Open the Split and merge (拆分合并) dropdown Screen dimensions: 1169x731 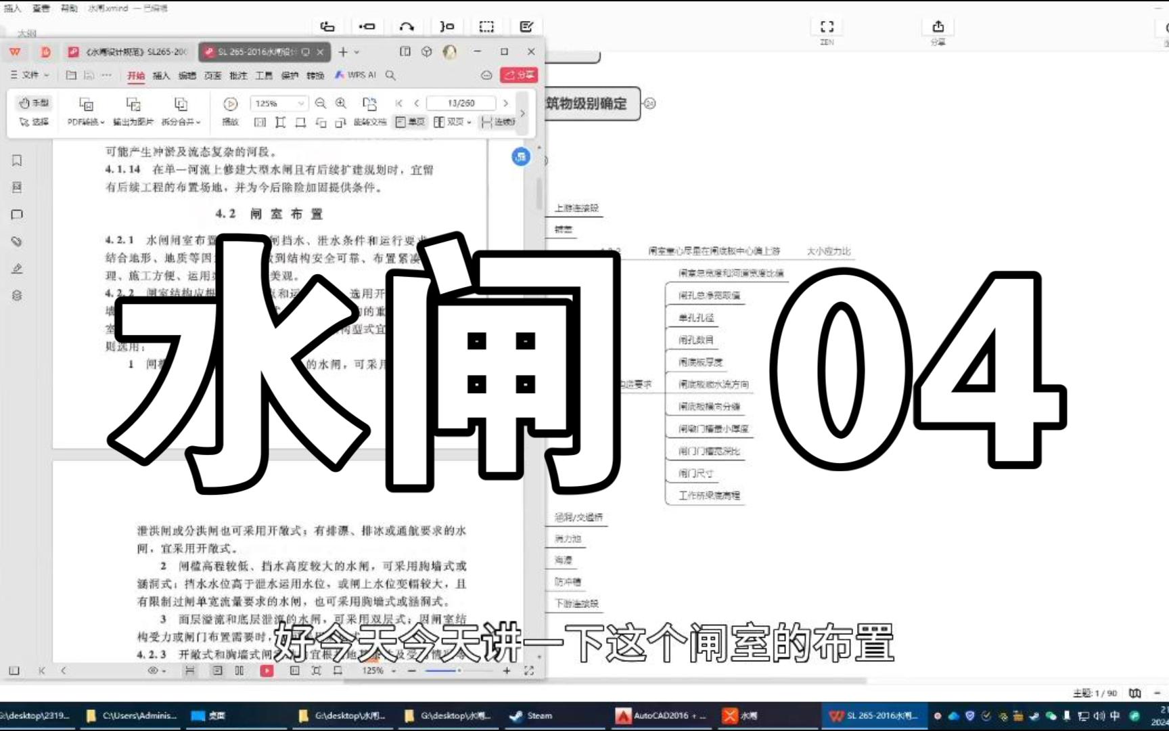[x=181, y=122]
